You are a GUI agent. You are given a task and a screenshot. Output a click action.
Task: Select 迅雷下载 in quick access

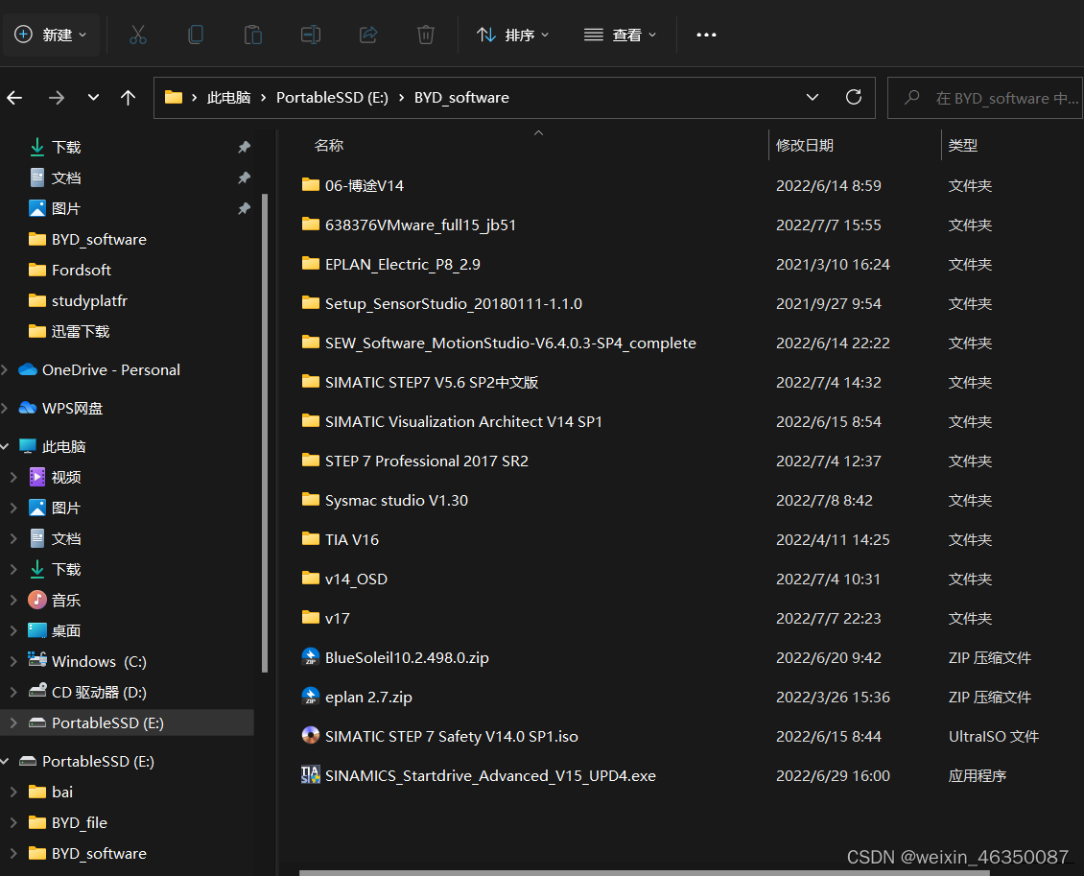click(x=81, y=331)
